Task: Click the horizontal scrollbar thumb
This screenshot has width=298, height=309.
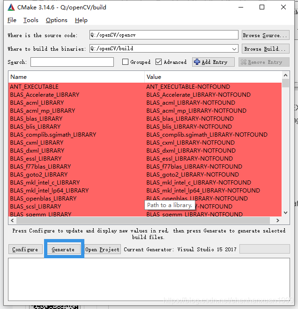Action: click(x=143, y=220)
